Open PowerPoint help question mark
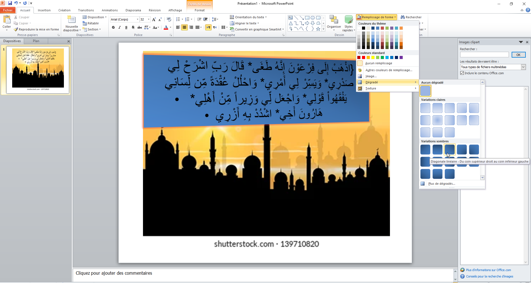The height and width of the screenshot is (283, 531). 528,10
